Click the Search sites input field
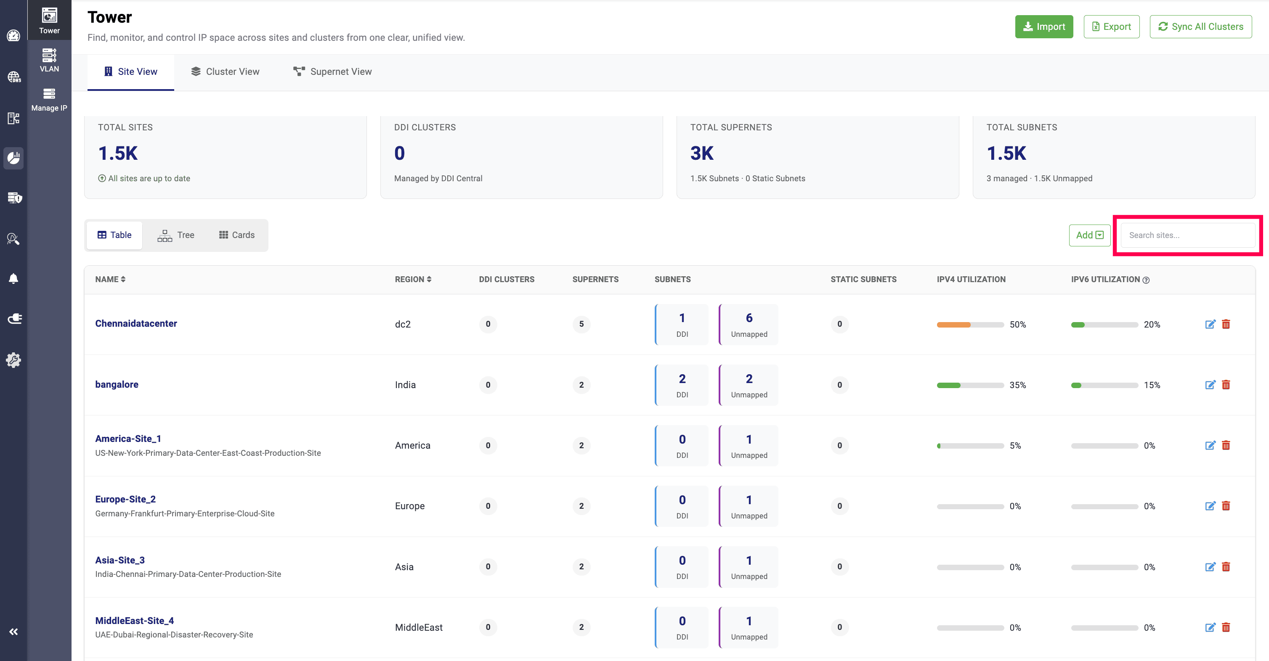 1187,235
